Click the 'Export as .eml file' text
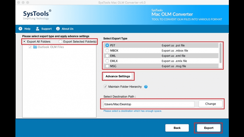 point(173,56)
